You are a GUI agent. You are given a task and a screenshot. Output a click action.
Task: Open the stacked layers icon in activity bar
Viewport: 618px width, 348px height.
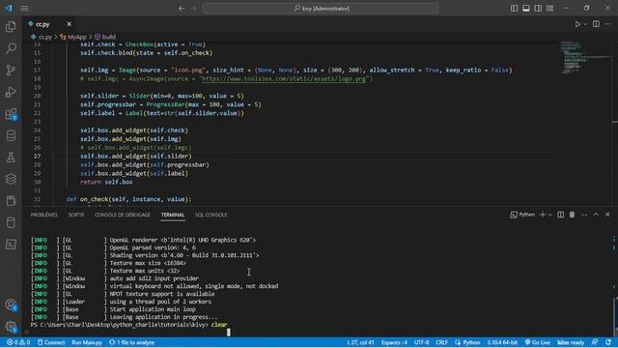tap(11, 179)
